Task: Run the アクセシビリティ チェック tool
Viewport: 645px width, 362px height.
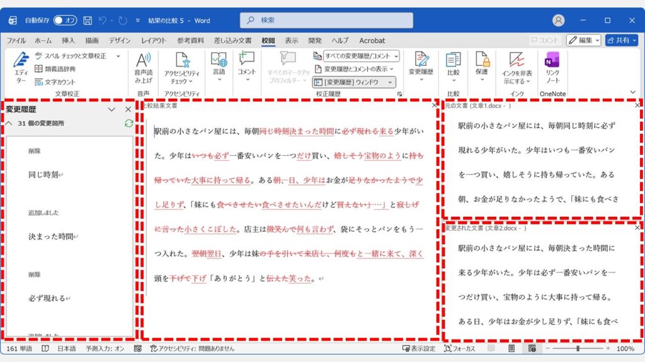Action: coord(180,67)
